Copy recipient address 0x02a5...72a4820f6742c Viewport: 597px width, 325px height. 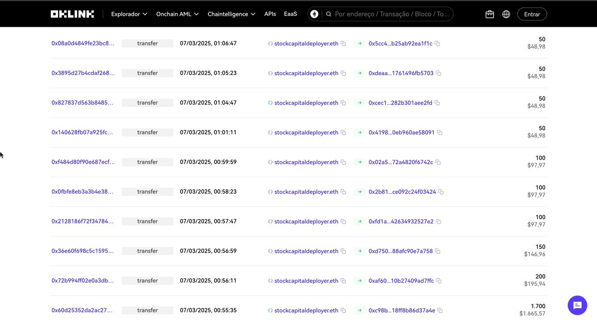coord(438,162)
